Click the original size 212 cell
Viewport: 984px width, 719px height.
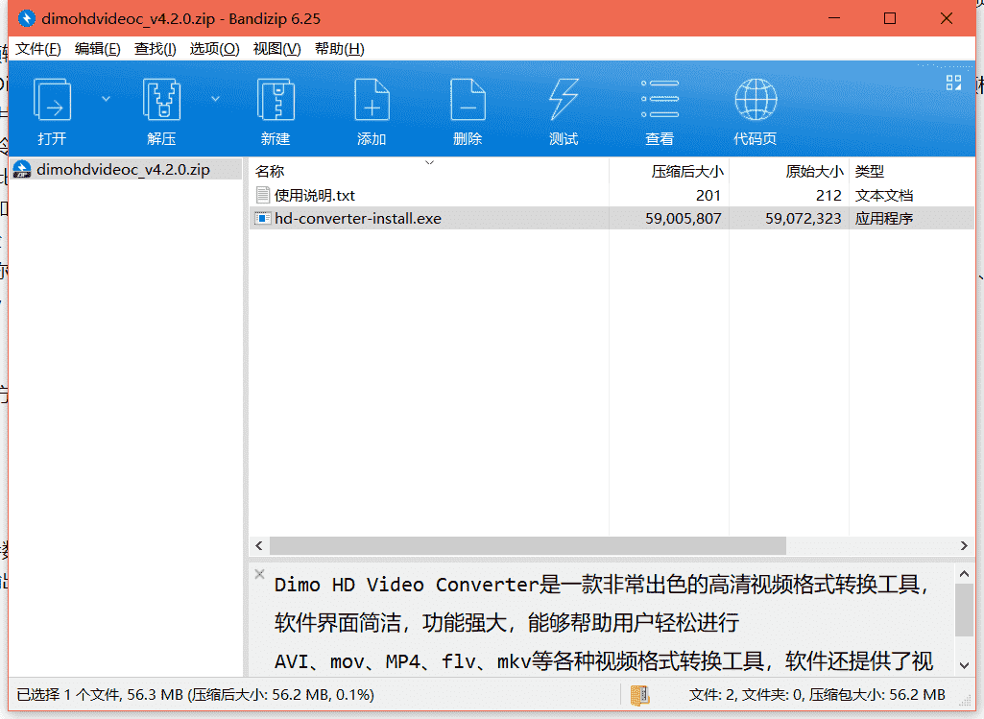click(x=828, y=195)
